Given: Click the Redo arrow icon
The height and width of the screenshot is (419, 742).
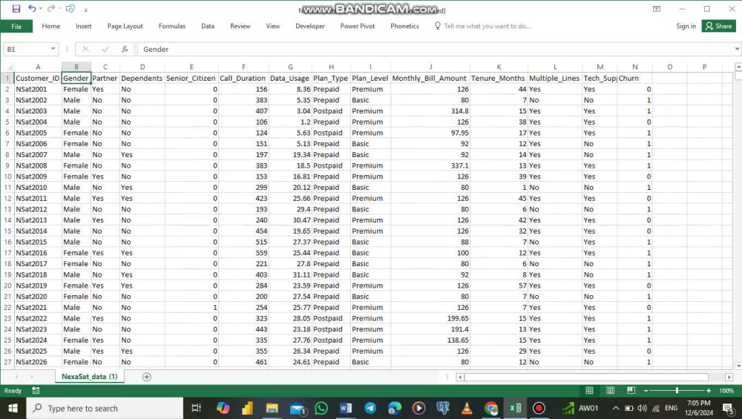Looking at the screenshot, I should coord(50,8).
